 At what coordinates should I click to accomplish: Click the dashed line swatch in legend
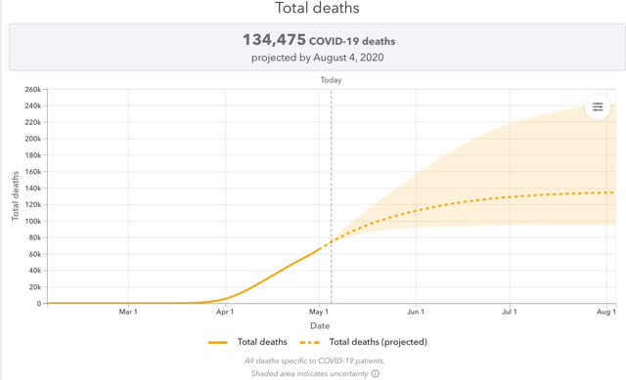click(309, 343)
